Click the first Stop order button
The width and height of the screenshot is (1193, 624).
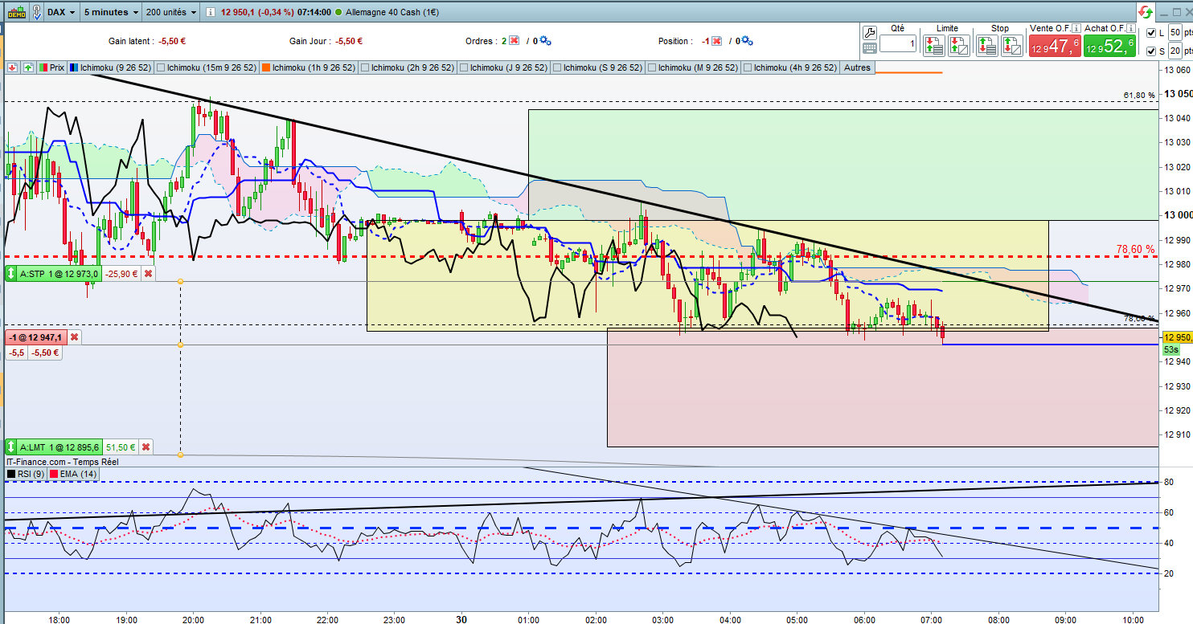987,45
